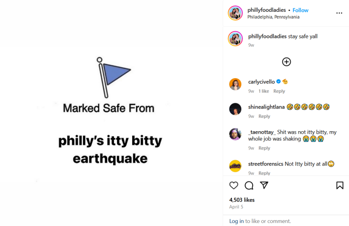Load more comments with plus circle
Image resolution: width=349 pixels, height=226 pixels.
click(x=287, y=61)
